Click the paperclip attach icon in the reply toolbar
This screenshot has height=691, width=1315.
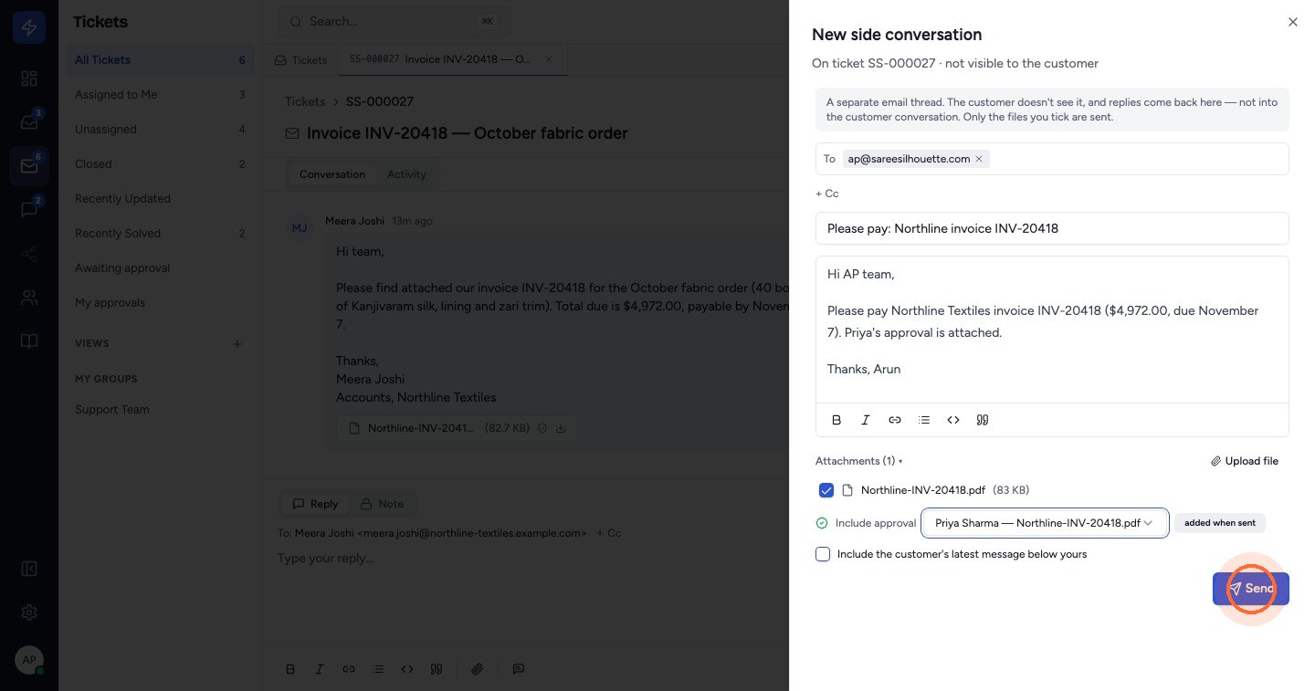(x=477, y=669)
